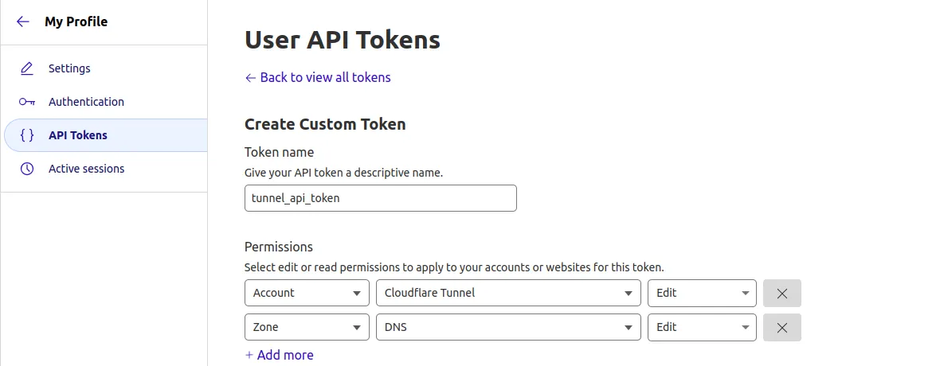Select API Tokens in the sidebar

point(78,135)
